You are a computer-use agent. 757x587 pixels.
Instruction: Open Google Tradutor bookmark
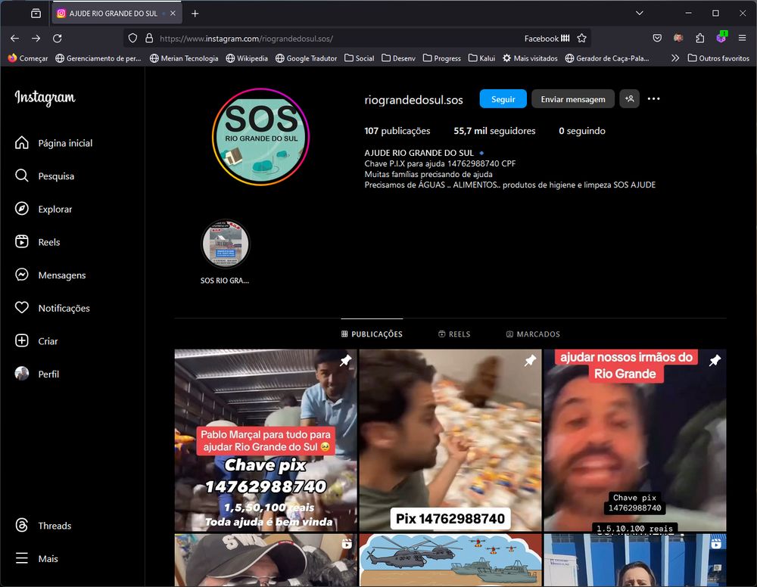306,58
